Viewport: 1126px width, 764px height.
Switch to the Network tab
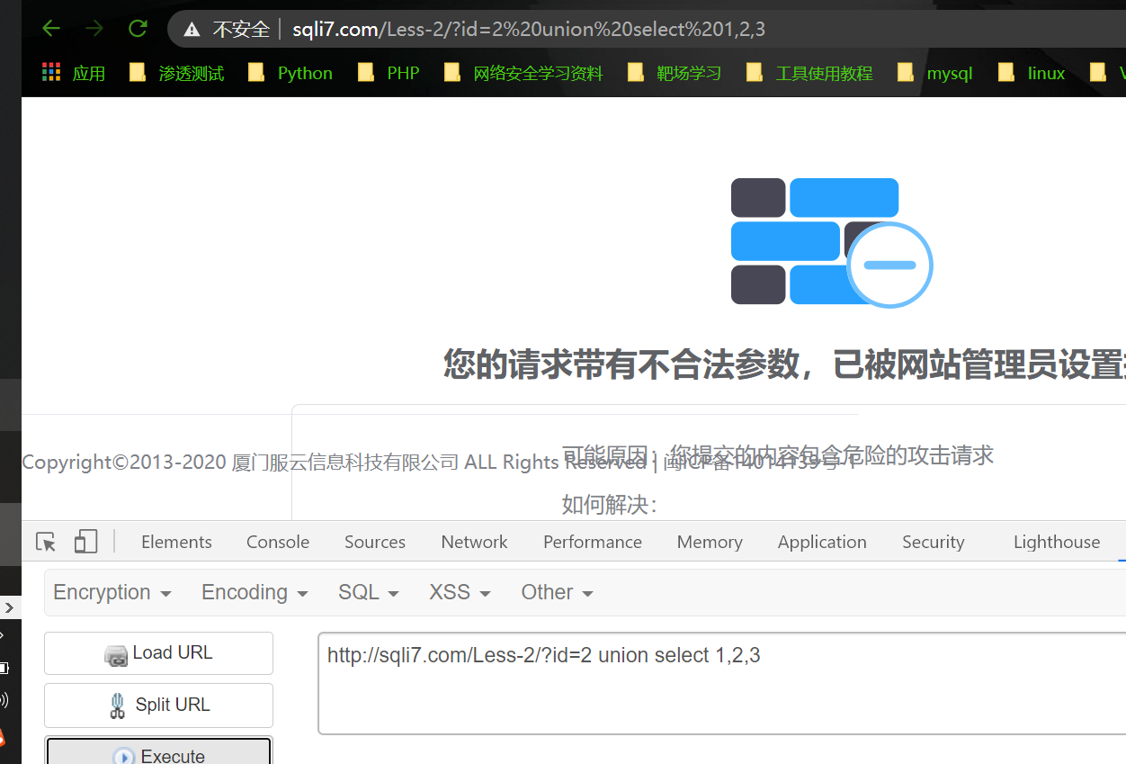coord(474,542)
